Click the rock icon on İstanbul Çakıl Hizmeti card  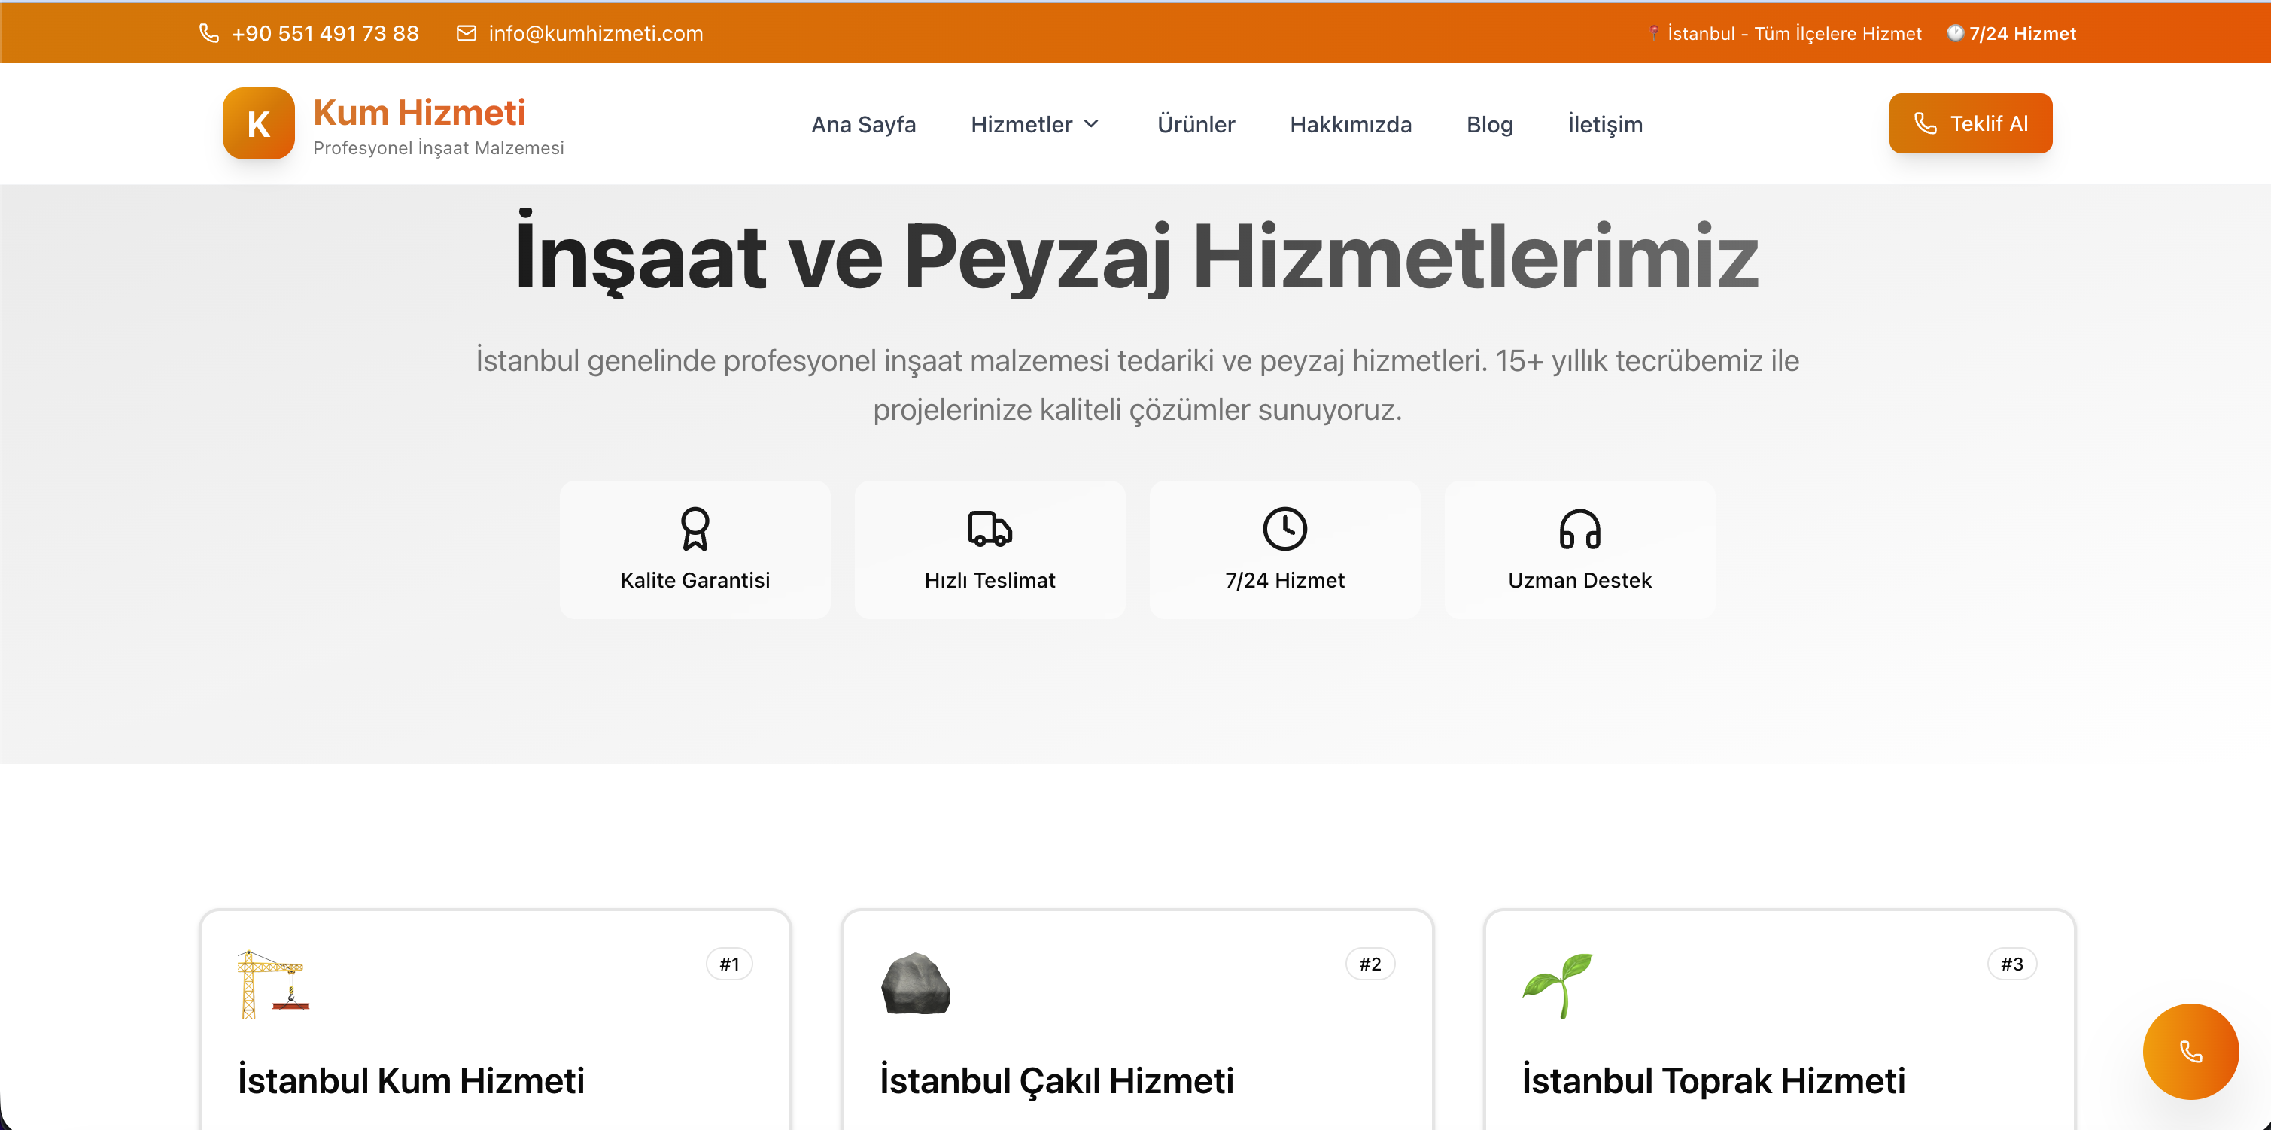(916, 985)
